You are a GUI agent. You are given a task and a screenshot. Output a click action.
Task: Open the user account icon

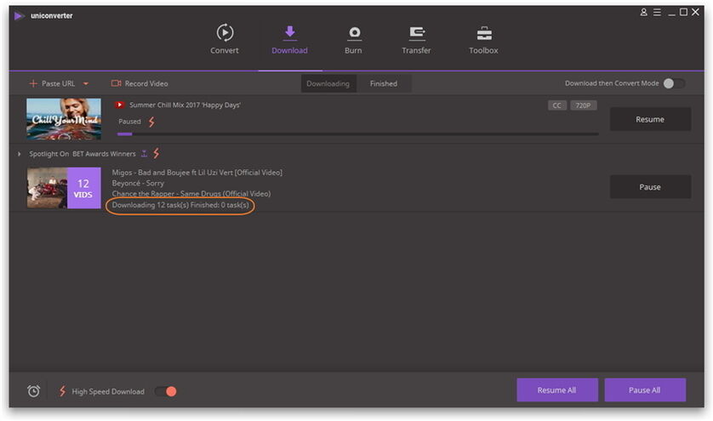[643, 12]
